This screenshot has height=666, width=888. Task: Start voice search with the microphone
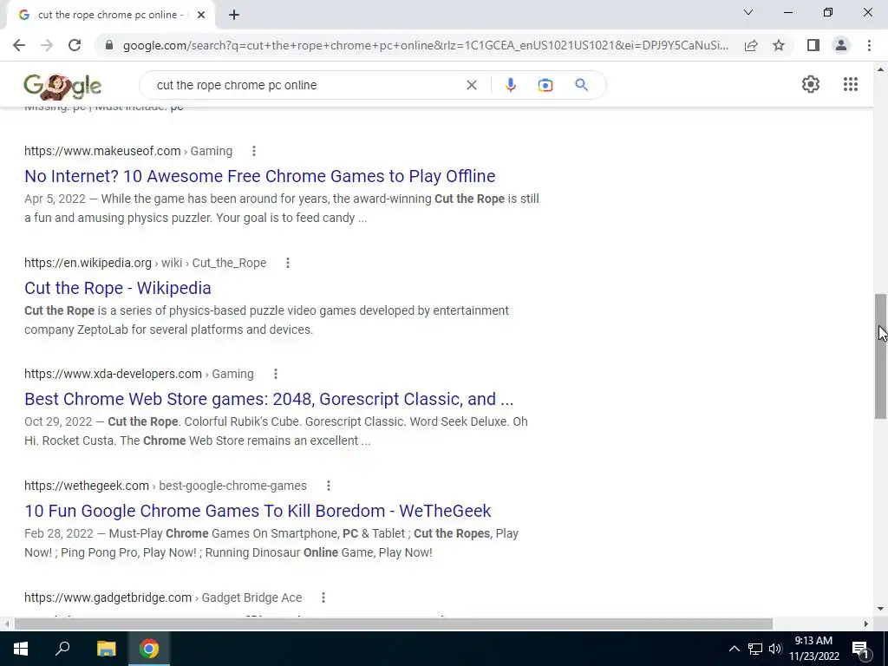pos(510,85)
